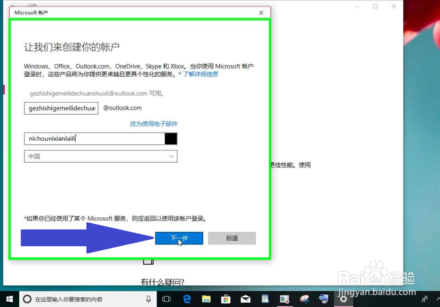Click the black reveal-password button
The image size is (440, 307).
tap(171, 139)
